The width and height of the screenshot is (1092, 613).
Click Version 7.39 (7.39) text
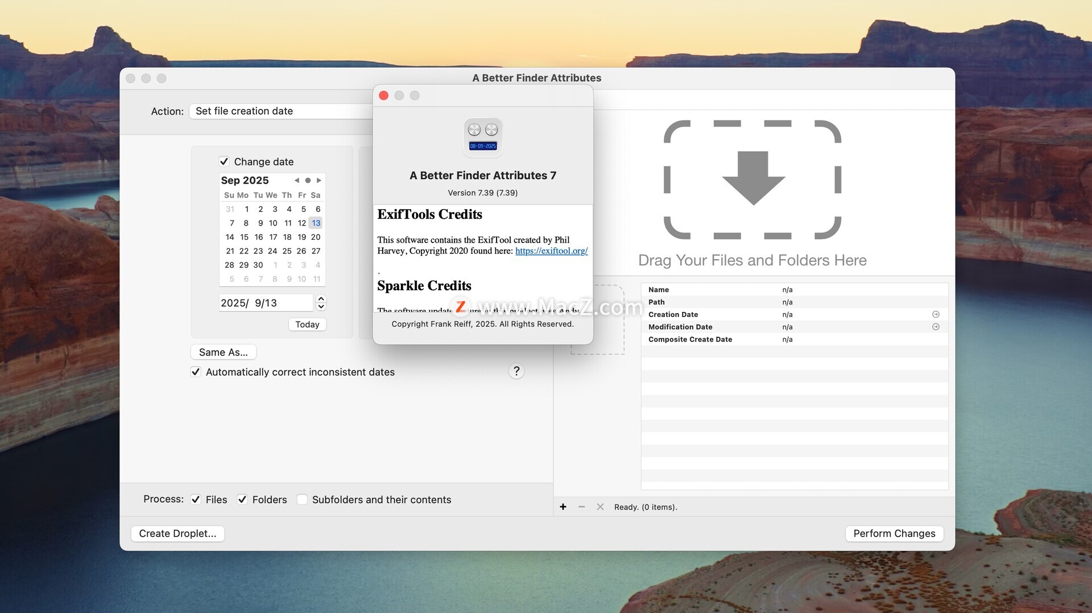coord(483,193)
